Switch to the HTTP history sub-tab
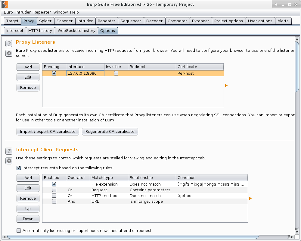The height and width of the screenshot is (241, 301). [x=40, y=30]
